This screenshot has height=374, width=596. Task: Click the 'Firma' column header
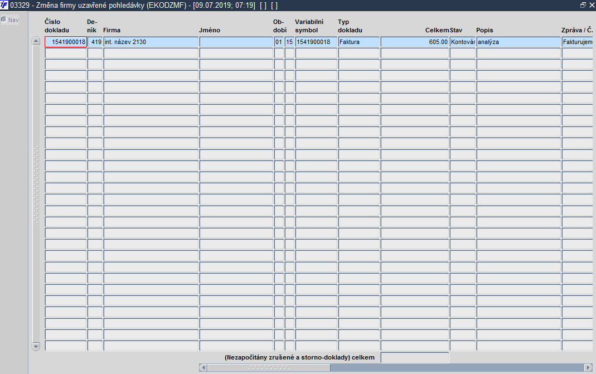(x=112, y=30)
